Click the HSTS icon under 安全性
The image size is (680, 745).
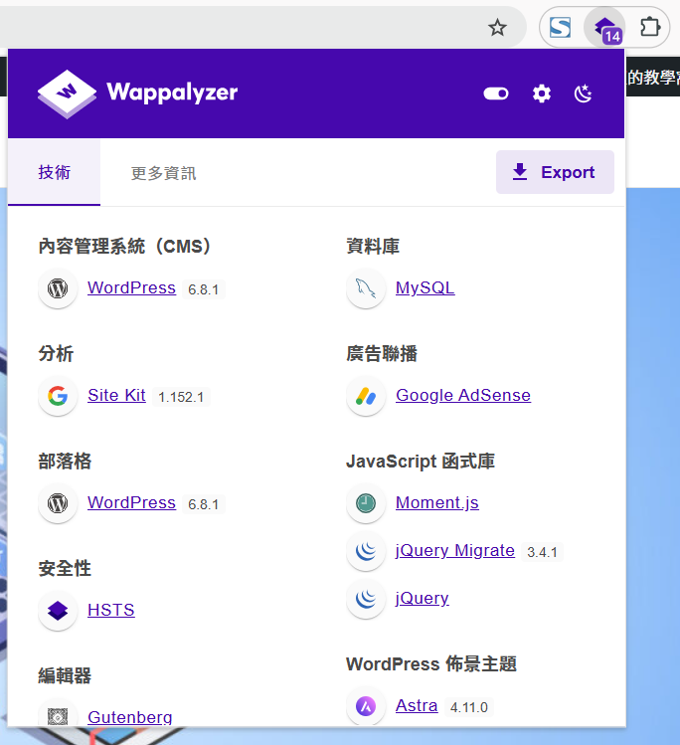tap(58, 611)
